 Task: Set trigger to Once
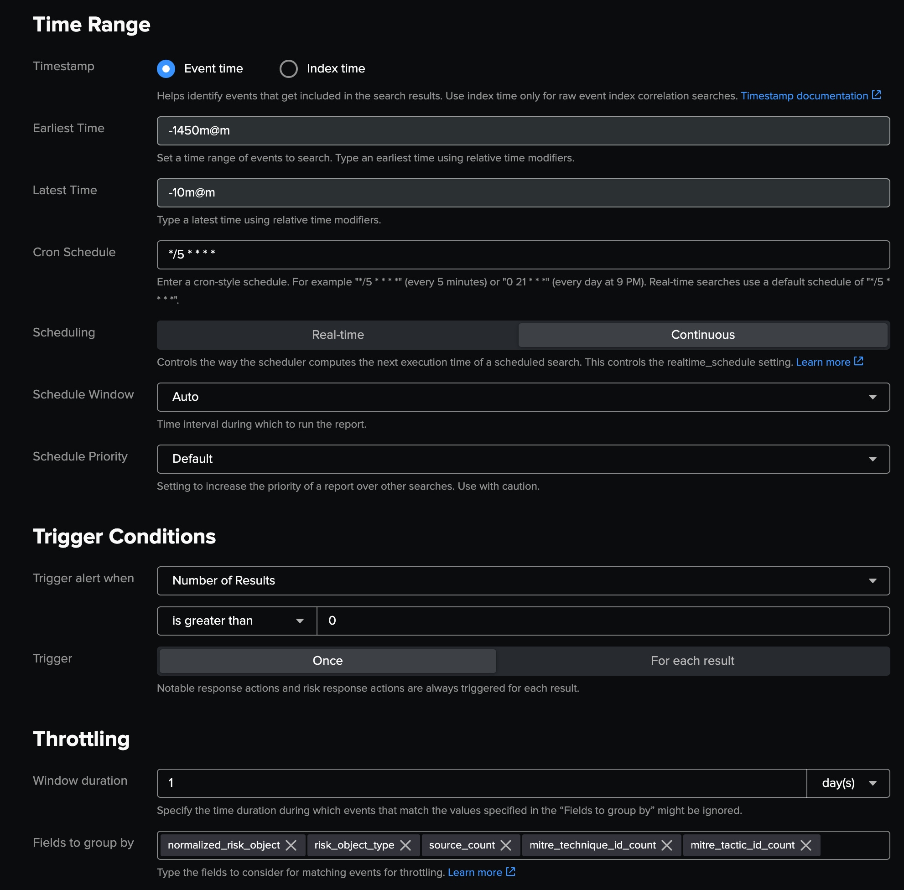pyautogui.click(x=327, y=661)
